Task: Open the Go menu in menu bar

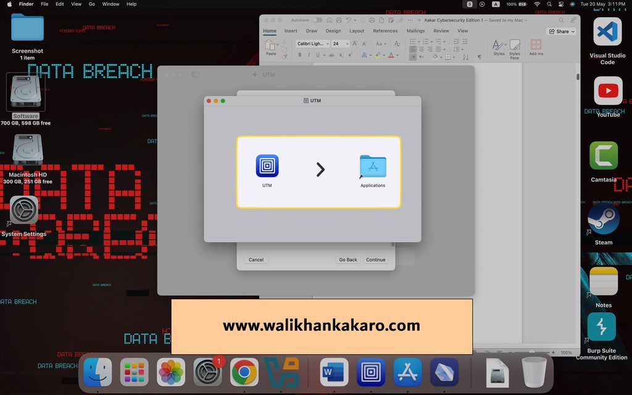Action: (92, 4)
